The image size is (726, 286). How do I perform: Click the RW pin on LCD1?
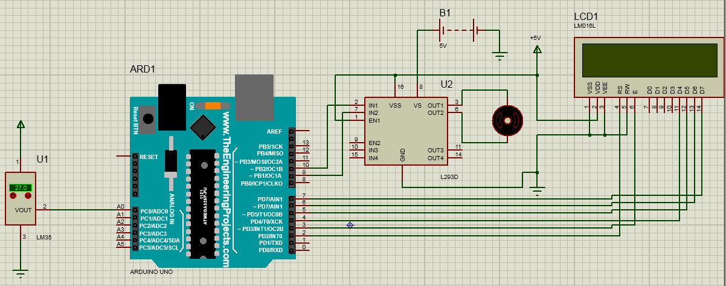pyautogui.click(x=628, y=89)
